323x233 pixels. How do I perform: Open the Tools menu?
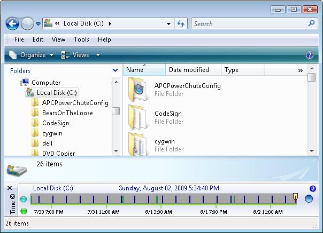81,39
